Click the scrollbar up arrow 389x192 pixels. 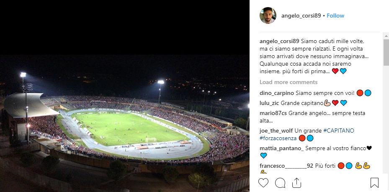(386, 36)
